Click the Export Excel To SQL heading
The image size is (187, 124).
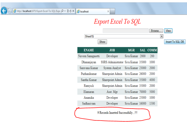tap(117, 22)
